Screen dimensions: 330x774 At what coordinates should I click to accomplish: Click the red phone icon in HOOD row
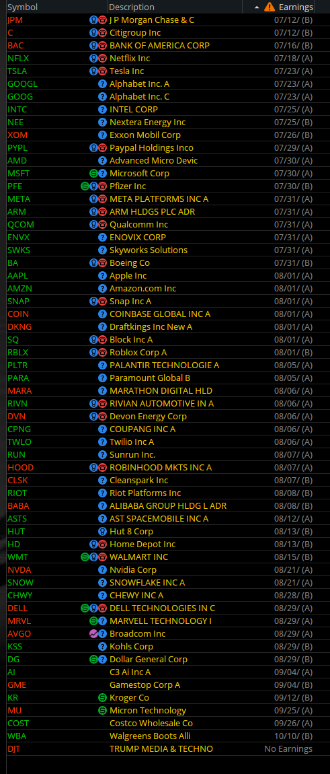click(103, 468)
